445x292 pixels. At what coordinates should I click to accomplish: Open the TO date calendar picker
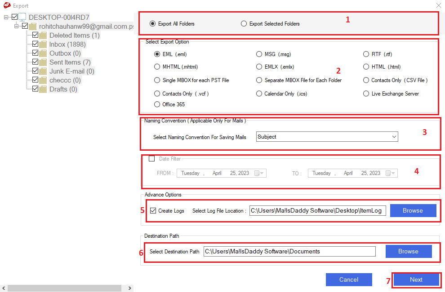pyautogui.click(x=390, y=173)
